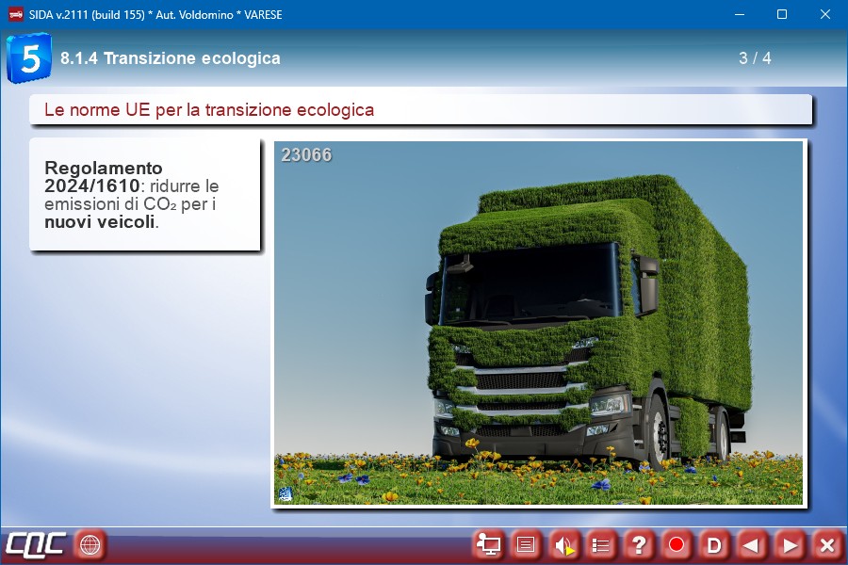The width and height of the screenshot is (848, 565).
Task: Click the question mark help icon
Action: coord(639,544)
